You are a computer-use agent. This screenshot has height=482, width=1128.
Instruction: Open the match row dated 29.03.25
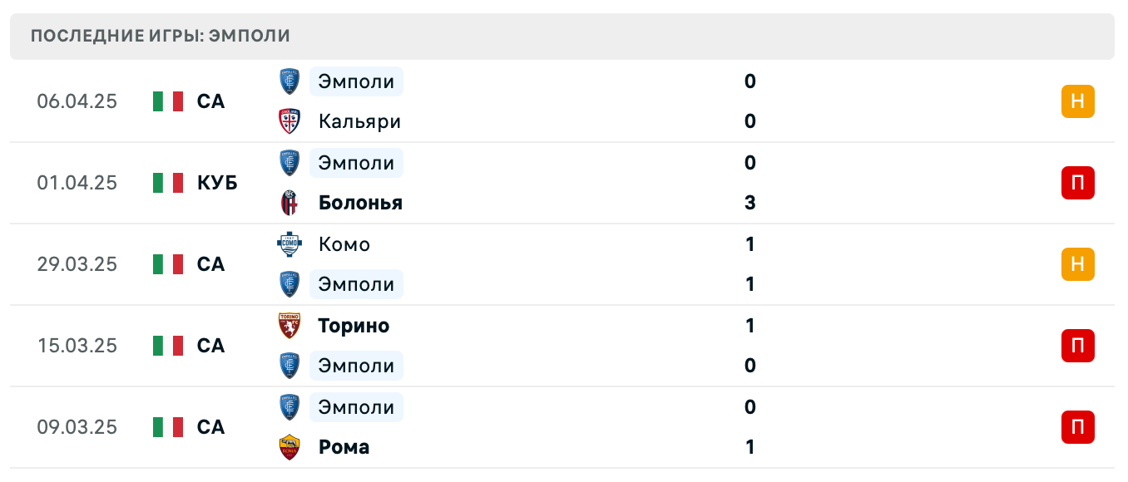pos(564,264)
